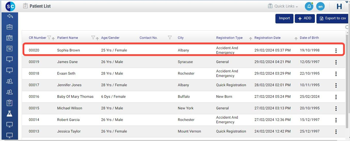Click the Export to csv button
Screen dimensions: 350x141
(333, 18)
